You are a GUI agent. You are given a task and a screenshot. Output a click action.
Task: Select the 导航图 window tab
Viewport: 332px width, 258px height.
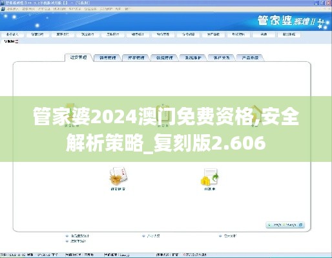pyautogui.click(x=10, y=41)
